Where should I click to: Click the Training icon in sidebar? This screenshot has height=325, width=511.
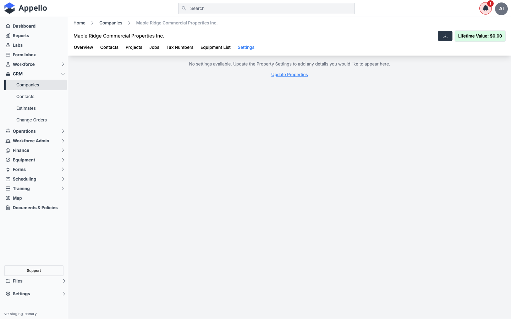click(x=8, y=189)
